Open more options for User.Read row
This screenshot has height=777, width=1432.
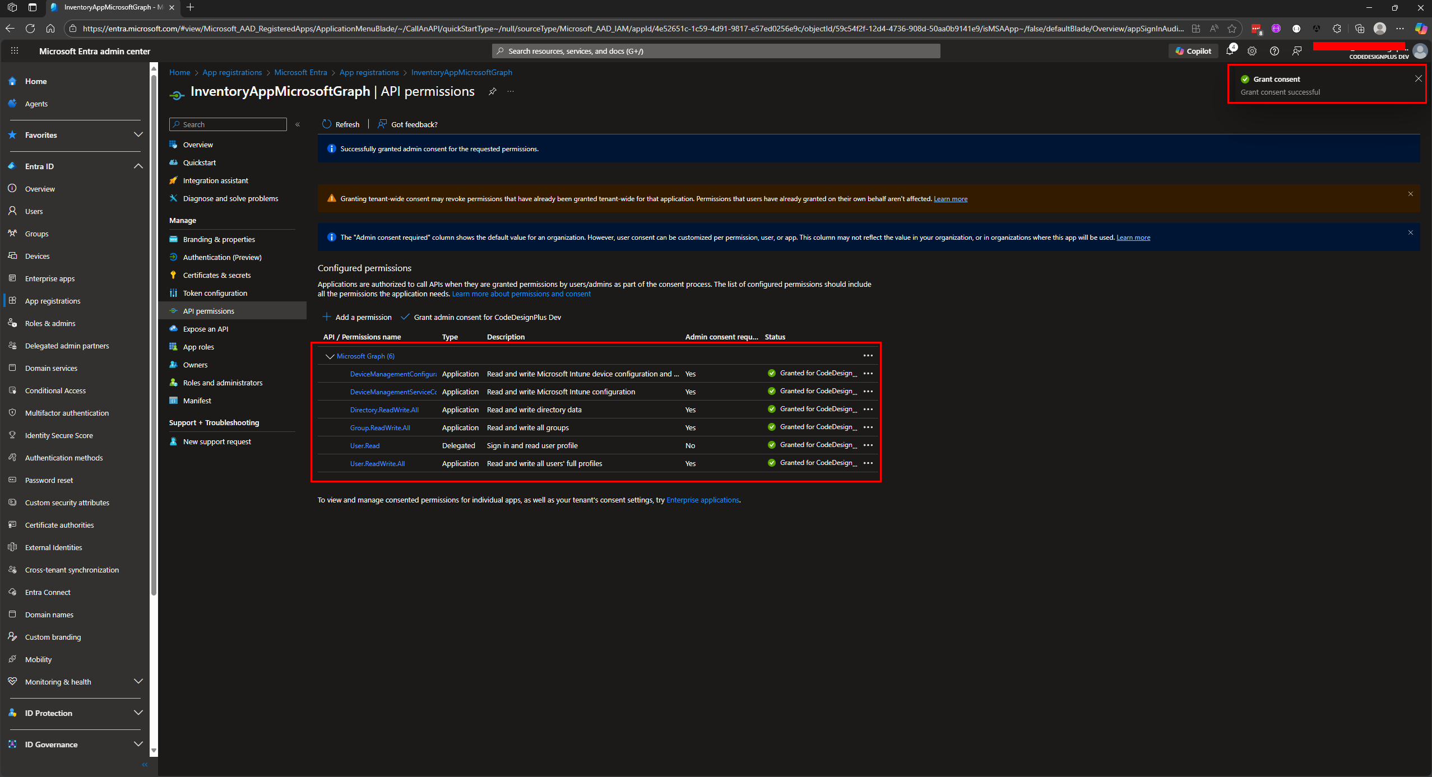[868, 445]
